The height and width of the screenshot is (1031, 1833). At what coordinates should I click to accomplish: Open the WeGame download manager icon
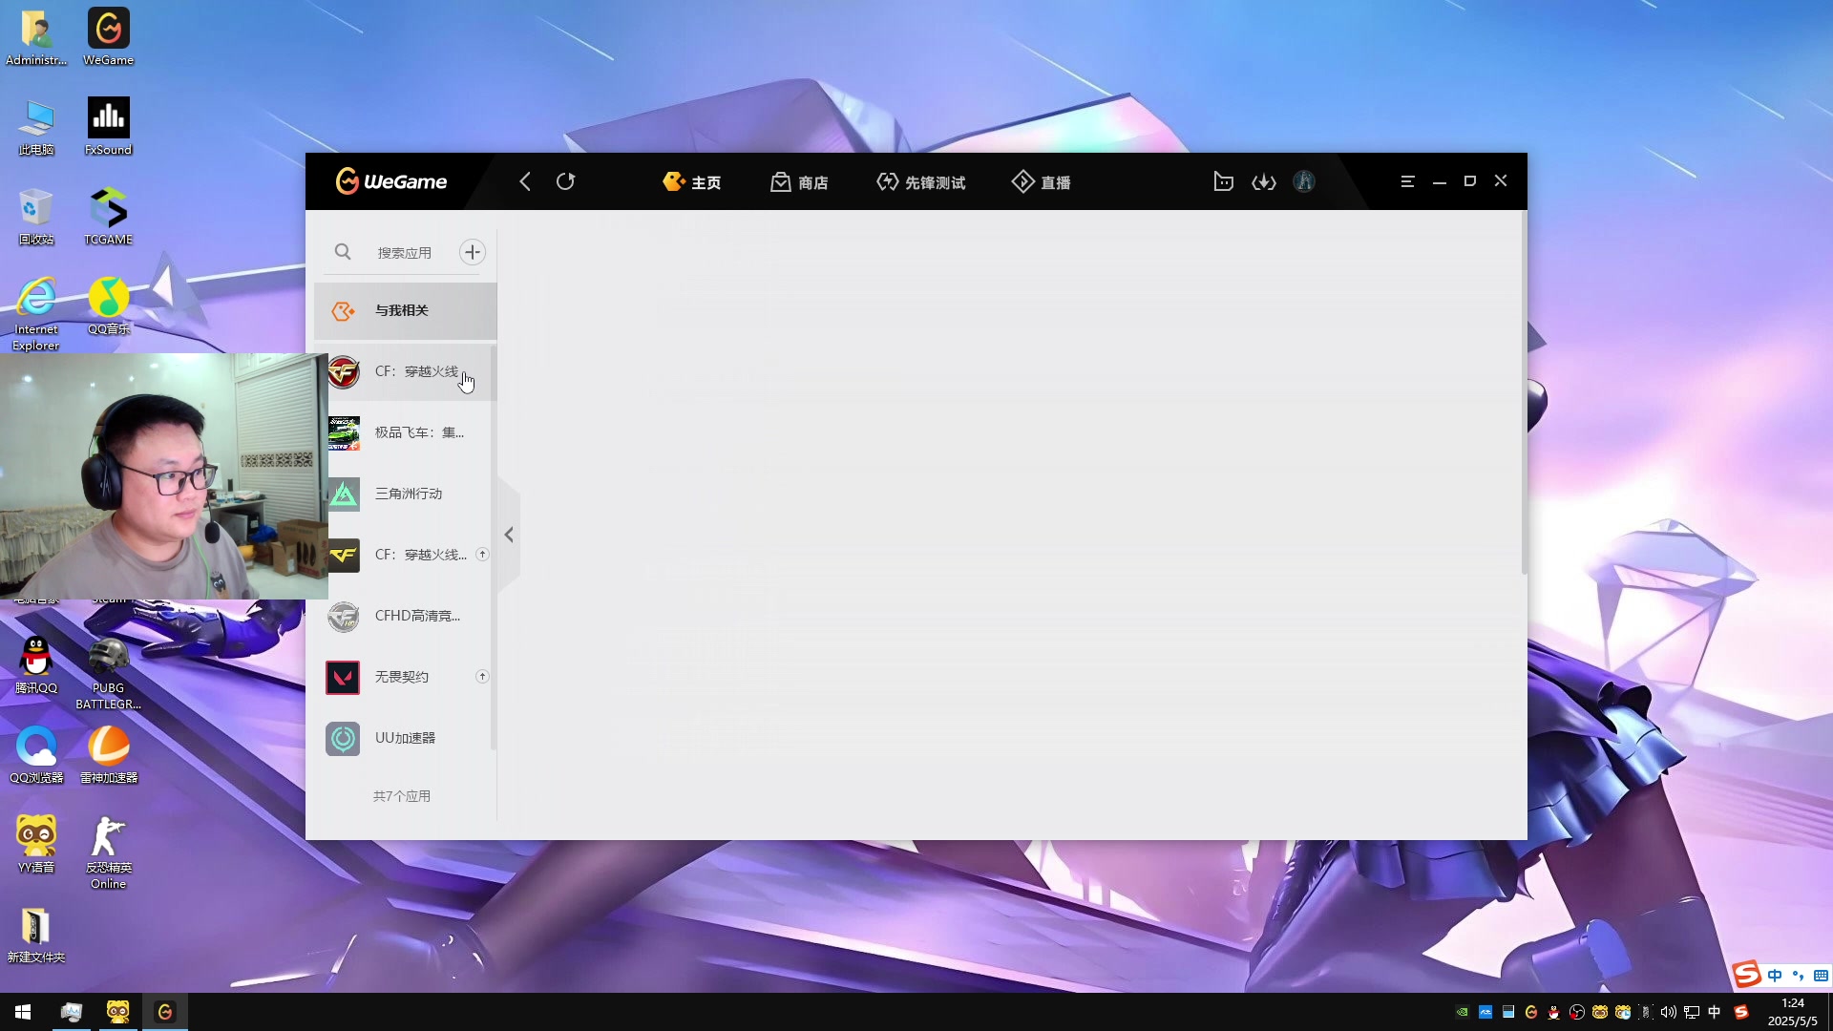pyautogui.click(x=1264, y=181)
